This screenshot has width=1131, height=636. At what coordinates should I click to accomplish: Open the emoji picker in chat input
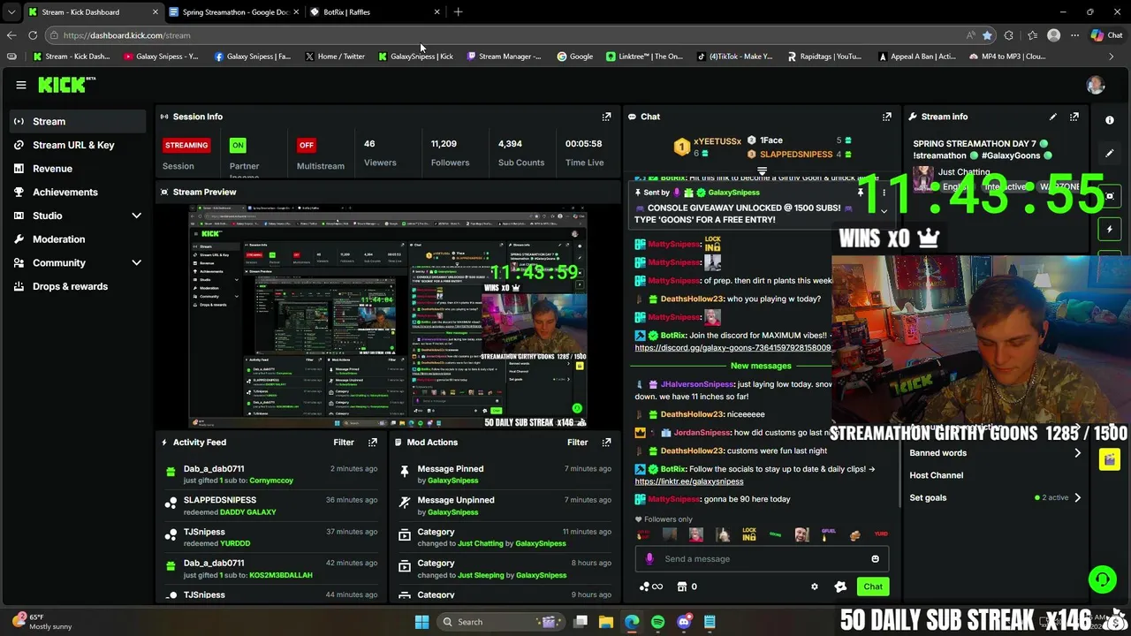pos(875,559)
